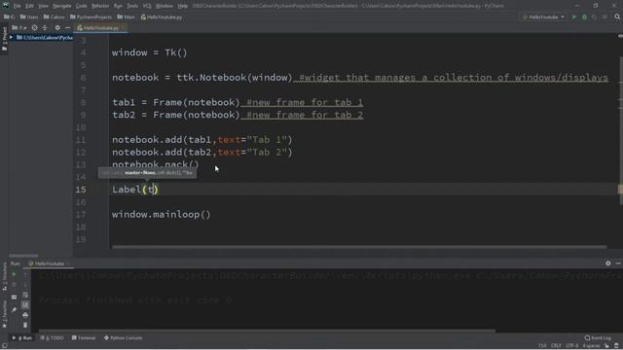This screenshot has height=350, width=623.
Task: Hide the Run panel with minus icon
Action: pyautogui.click(x=618, y=263)
